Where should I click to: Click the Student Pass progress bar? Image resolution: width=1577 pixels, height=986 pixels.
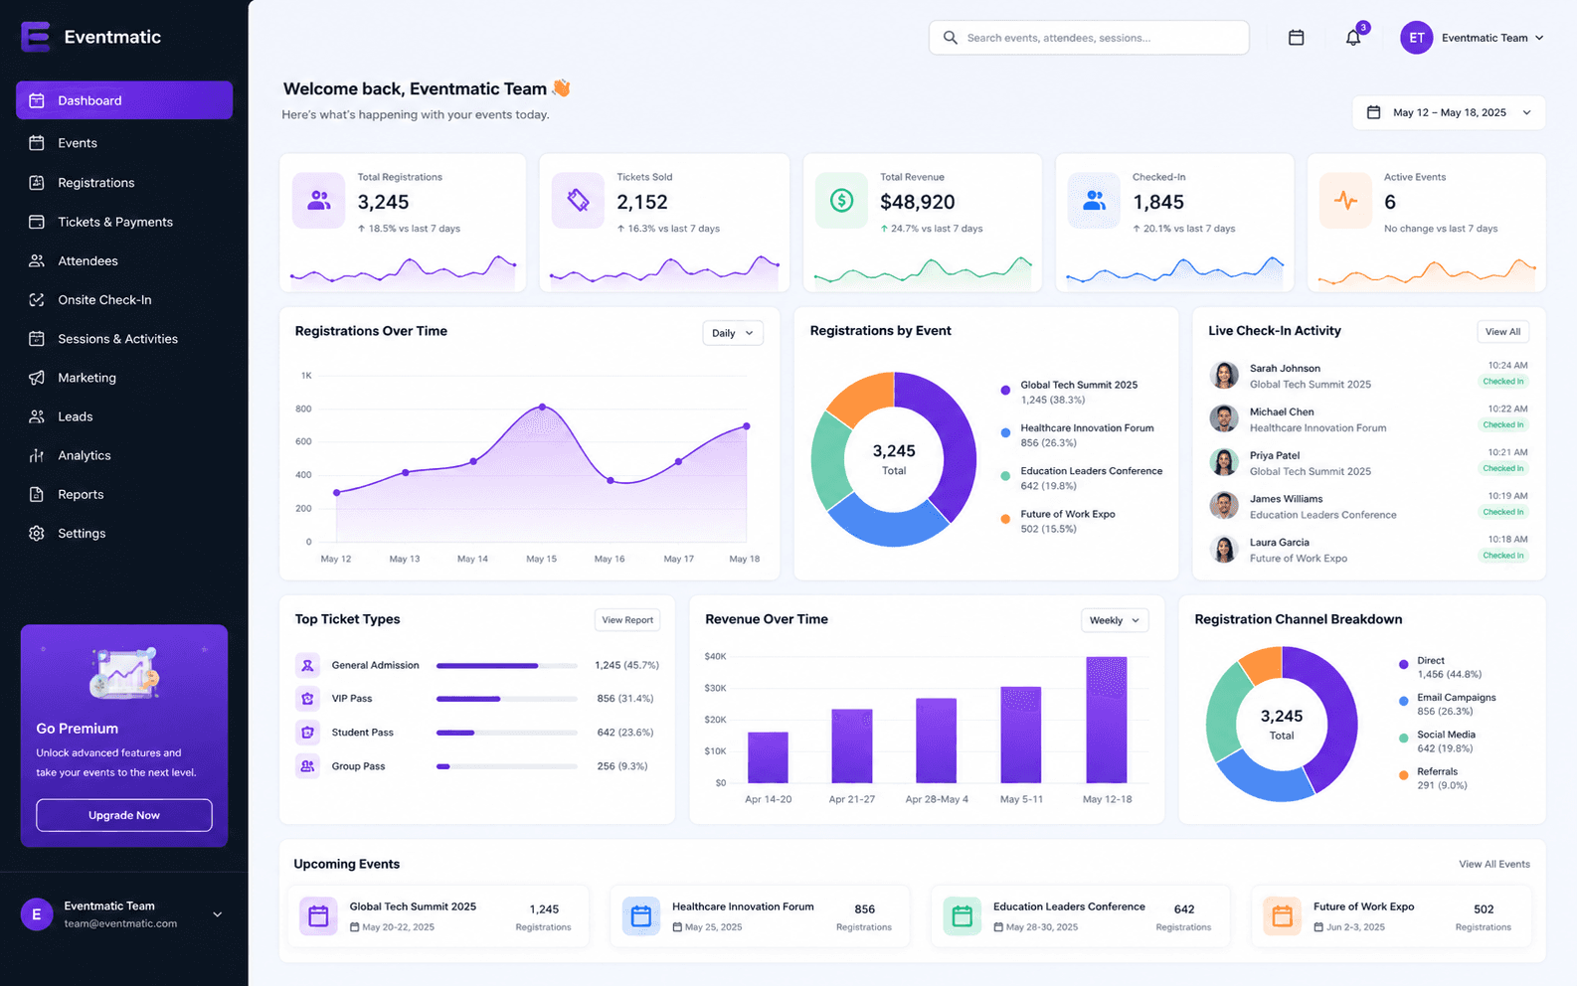click(507, 733)
